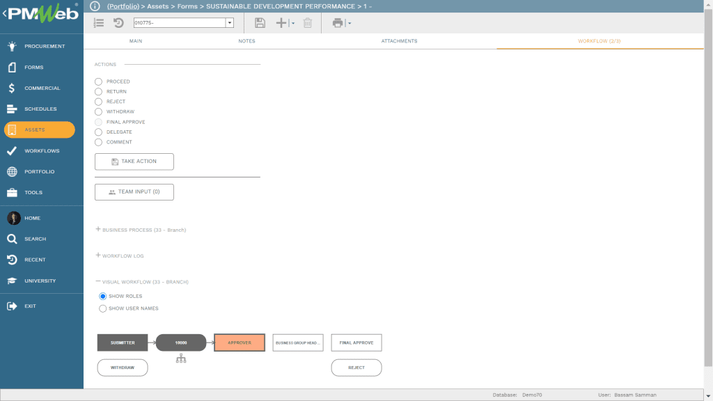Switch to the Workflow (2/3) tab
This screenshot has height=401, width=713.
(600, 41)
